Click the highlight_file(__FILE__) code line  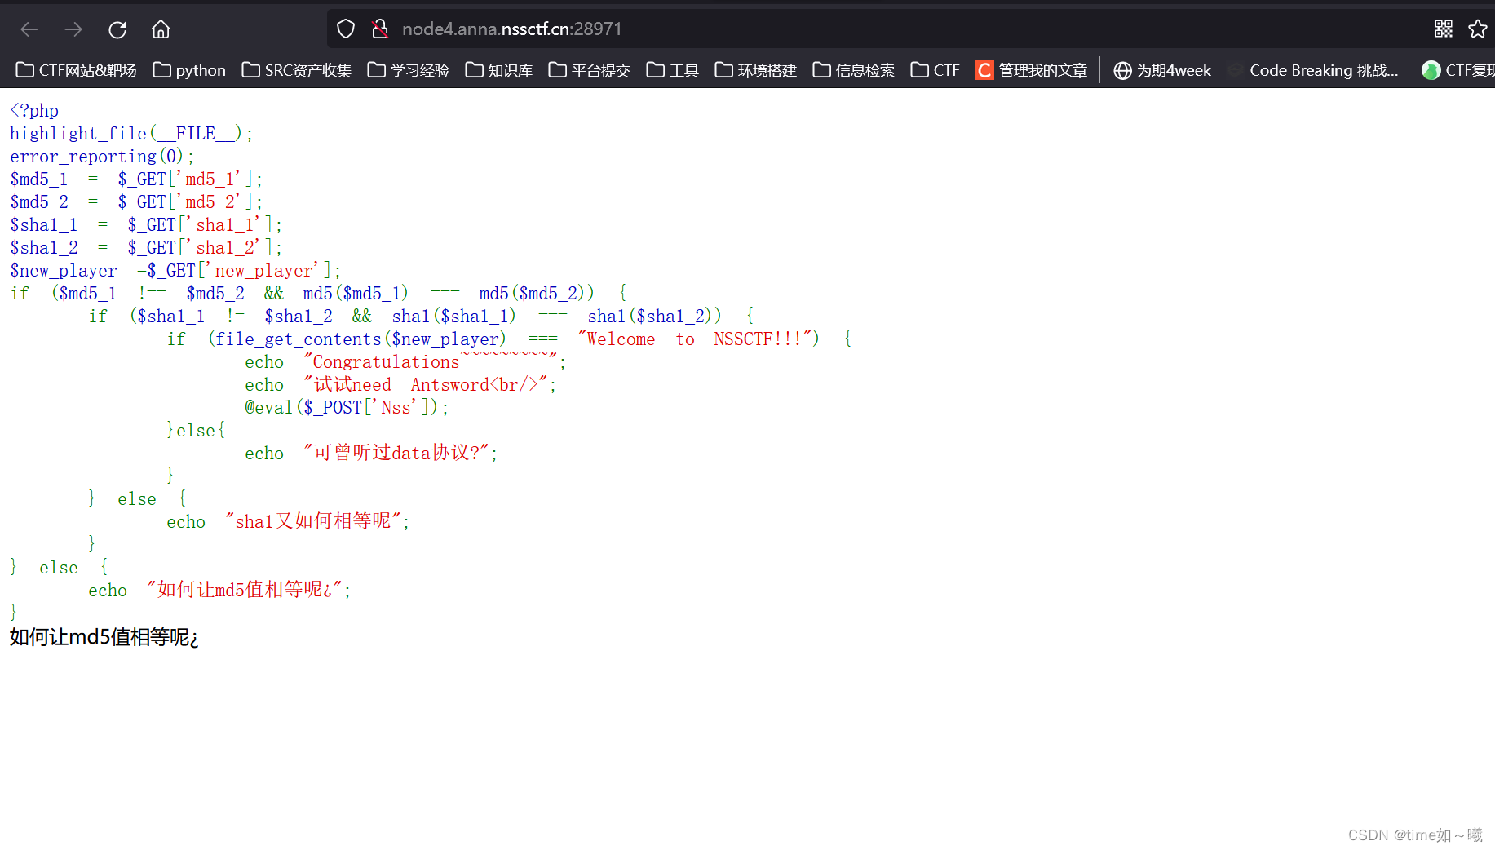[131, 134]
